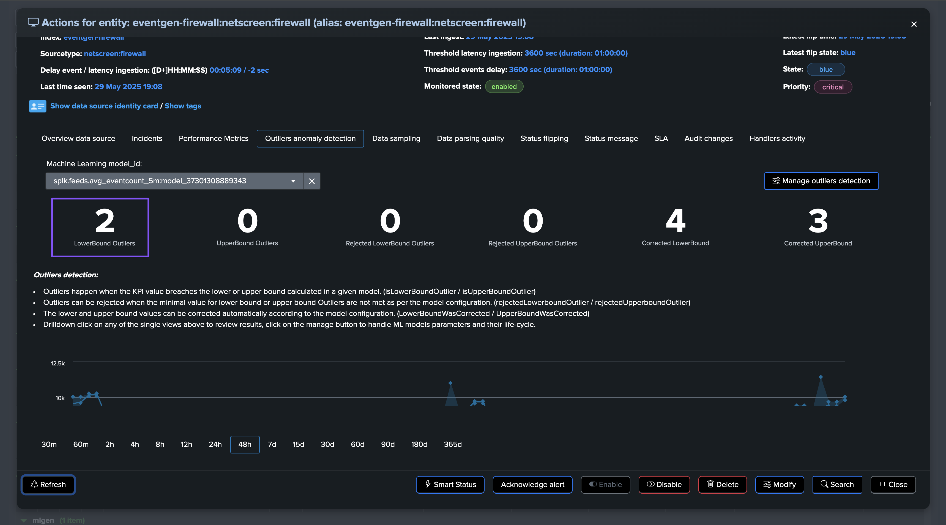Open Manage outliers detection
Image resolution: width=946 pixels, height=525 pixels.
[x=821, y=181]
